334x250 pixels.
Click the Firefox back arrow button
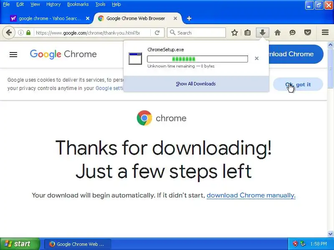coord(9,33)
